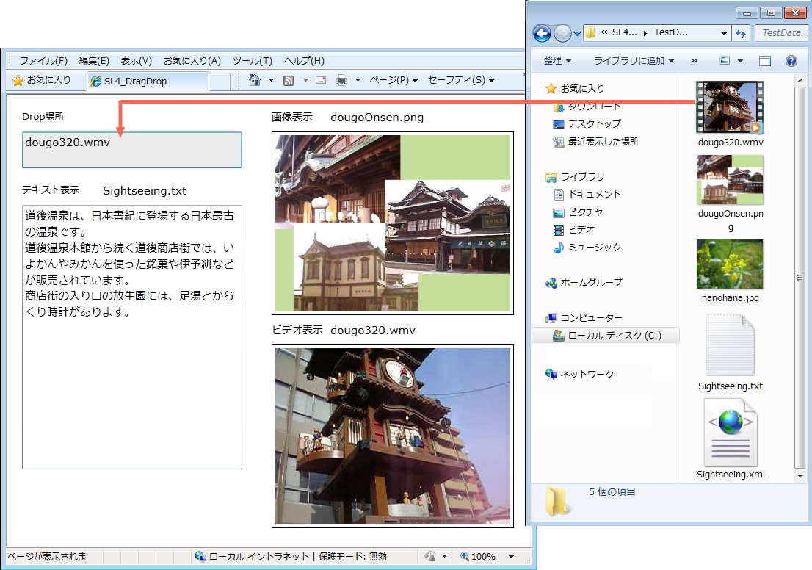Click the Explorer file list scroll up arrow
812x570 pixels.
tap(800, 80)
